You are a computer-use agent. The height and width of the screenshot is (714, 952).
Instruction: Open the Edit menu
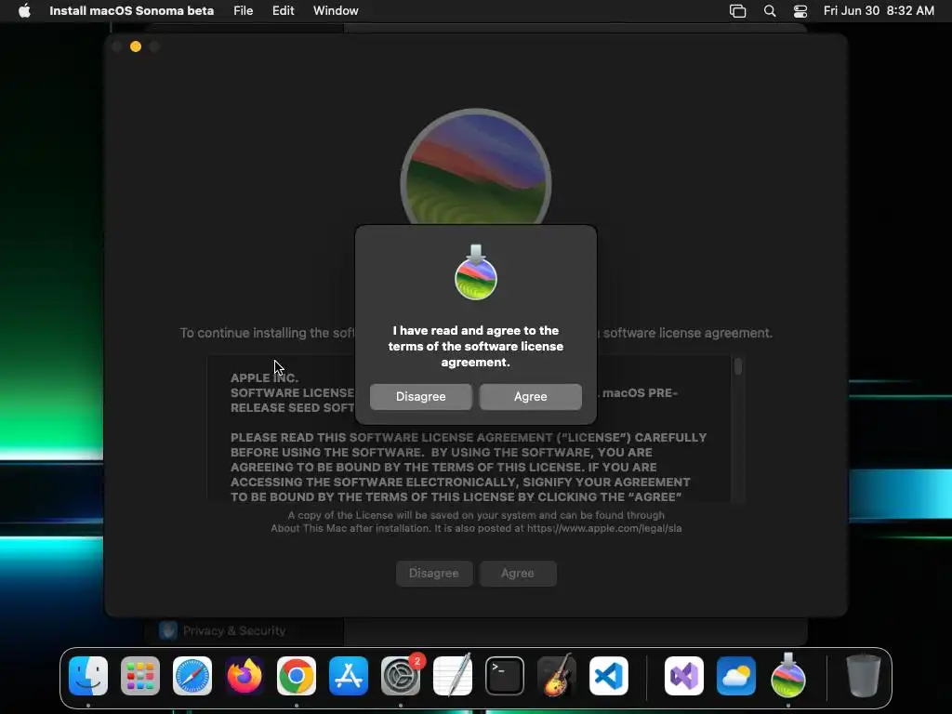tap(283, 11)
